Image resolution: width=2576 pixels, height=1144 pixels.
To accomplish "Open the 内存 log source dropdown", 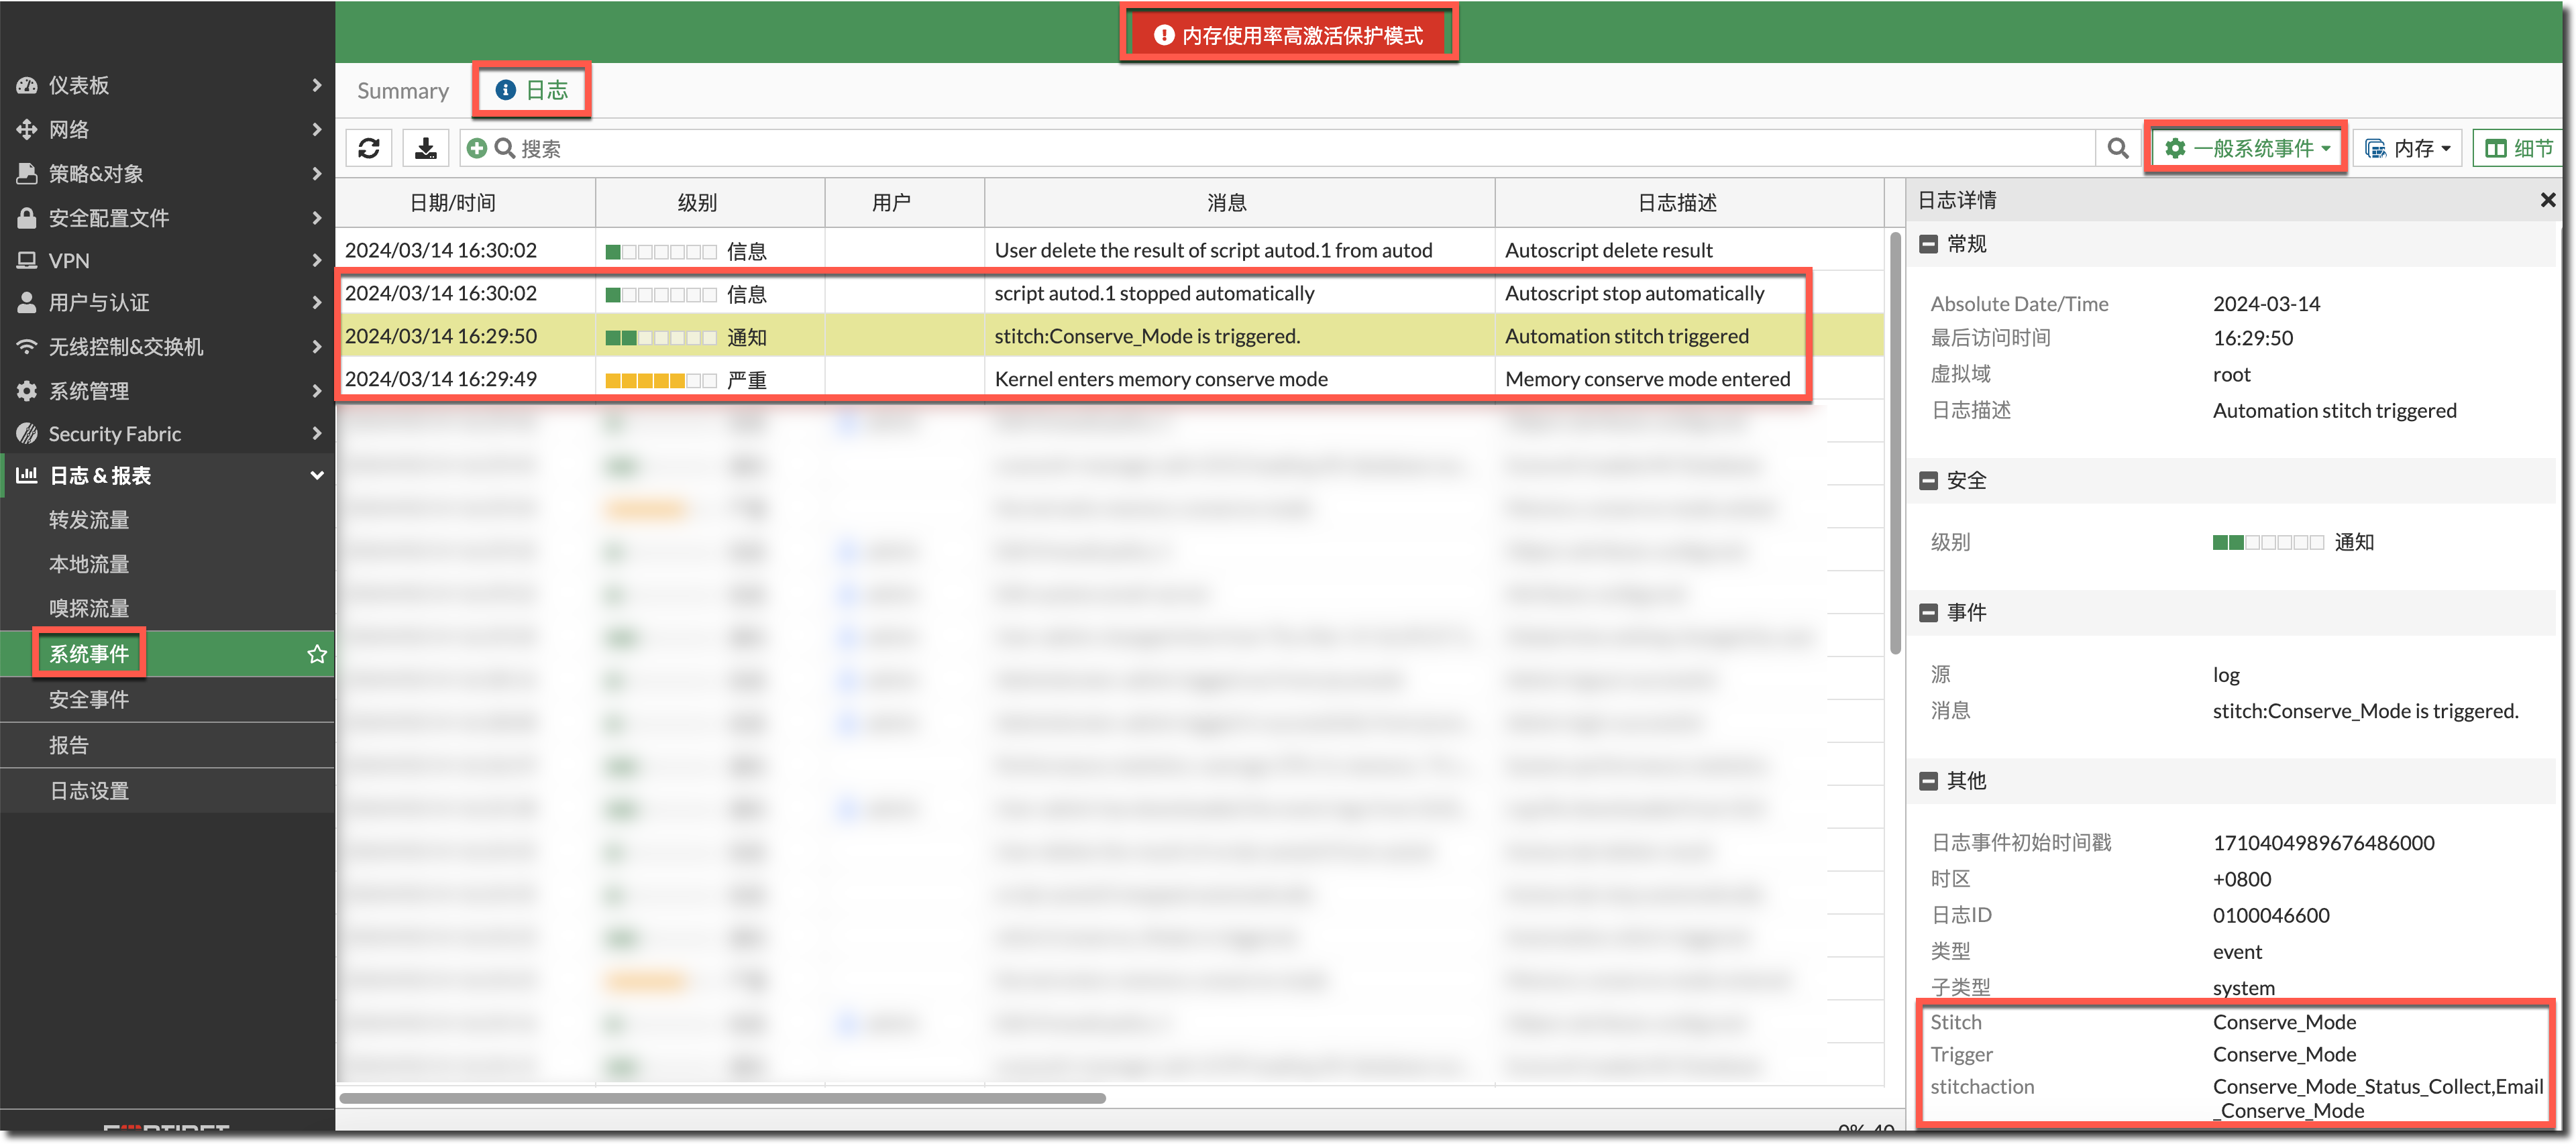I will click(2406, 148).
